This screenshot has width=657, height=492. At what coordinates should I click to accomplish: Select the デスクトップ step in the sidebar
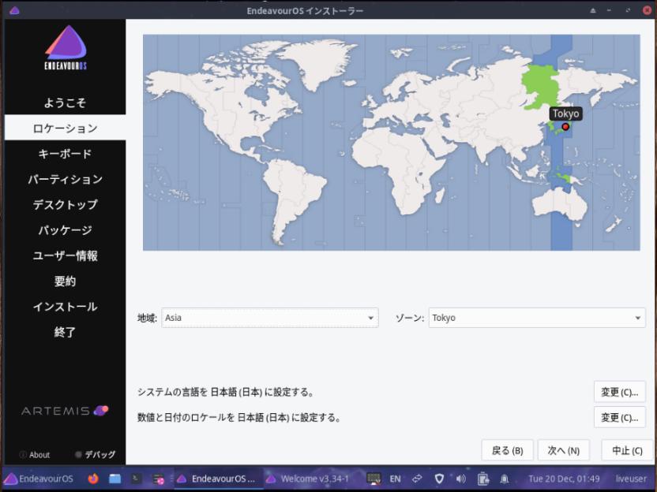click(x=65, y=204)
